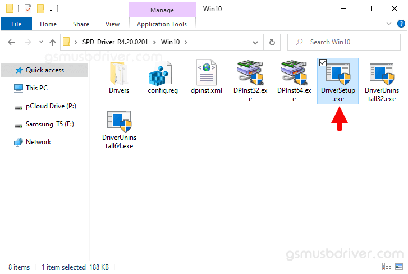Viewport: 408px width, 274px height.
Task: Click the address bar folder icon
Action: [x=67, y=42]
